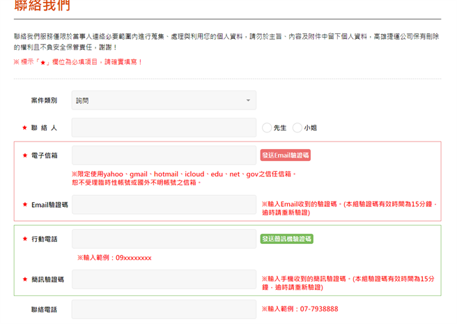
Task: Click the 案件類別 field label
Action: coord(45,100)
